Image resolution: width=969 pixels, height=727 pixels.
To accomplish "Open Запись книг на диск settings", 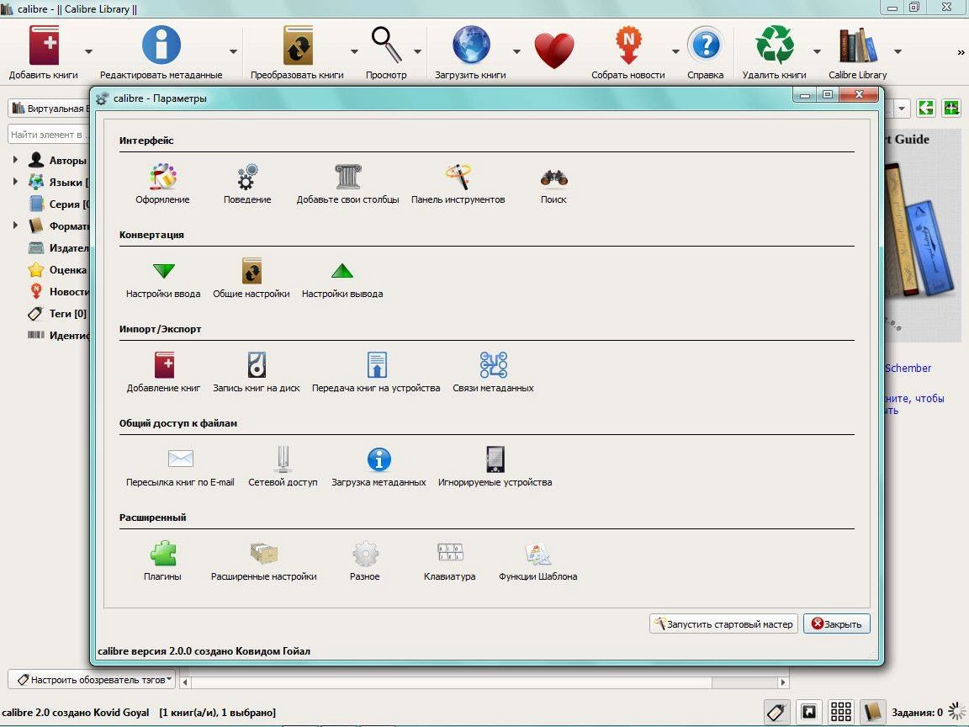I will [x=257, y=372].
